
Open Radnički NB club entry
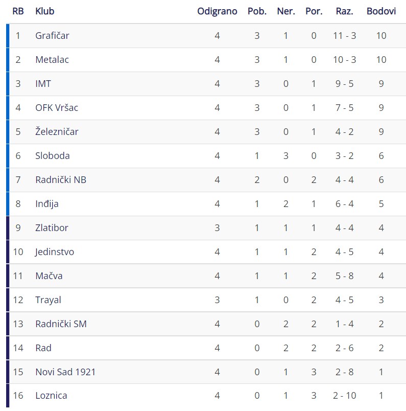tap(61, 180)
